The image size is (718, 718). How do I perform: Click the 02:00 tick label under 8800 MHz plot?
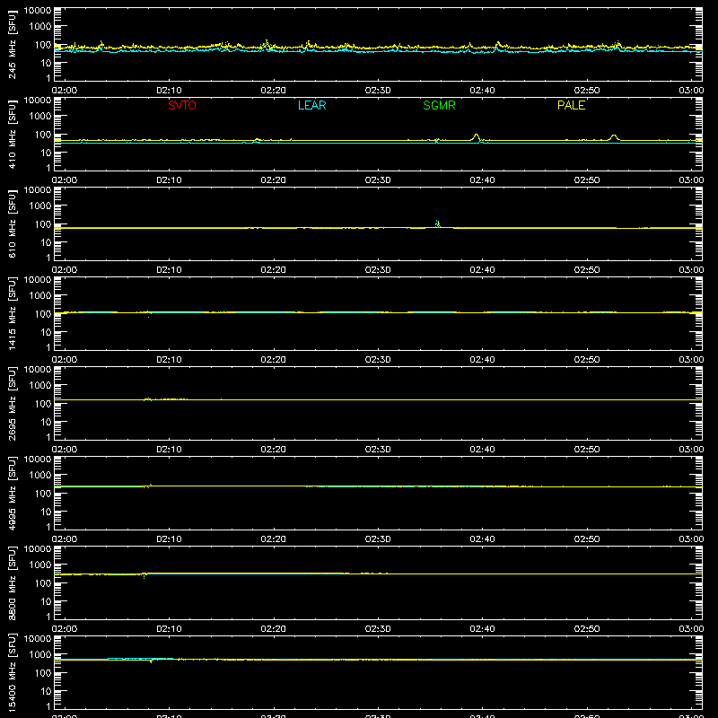[65, 629]
